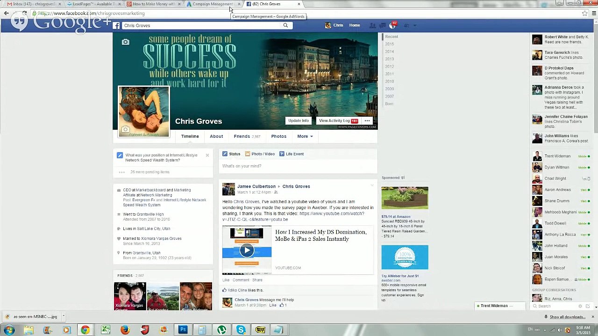The image size is (598, 336).
Task: Click Share under the video post
Action: coord(257,280)
